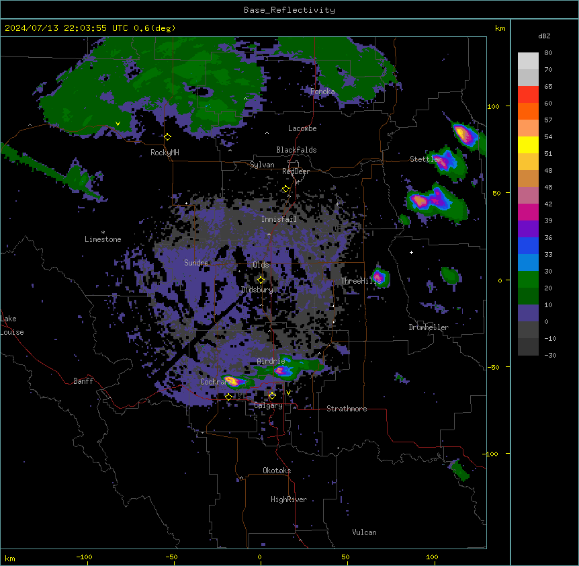Click the Banff label
The height and width of the screenshot is (566, 579).
pos(83,381)
